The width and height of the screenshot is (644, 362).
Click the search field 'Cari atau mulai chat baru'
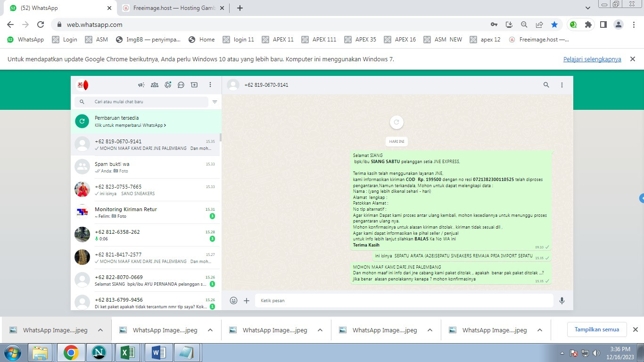(141, 102)
